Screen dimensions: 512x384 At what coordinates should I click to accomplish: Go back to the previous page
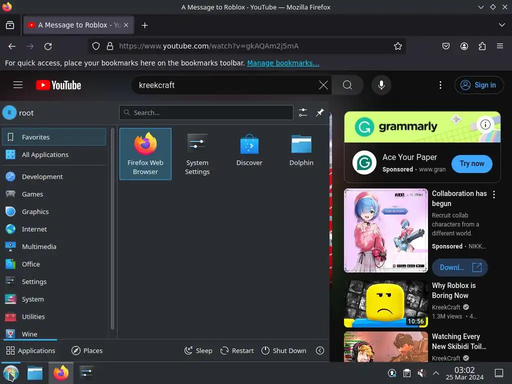[x=12, y=46]
